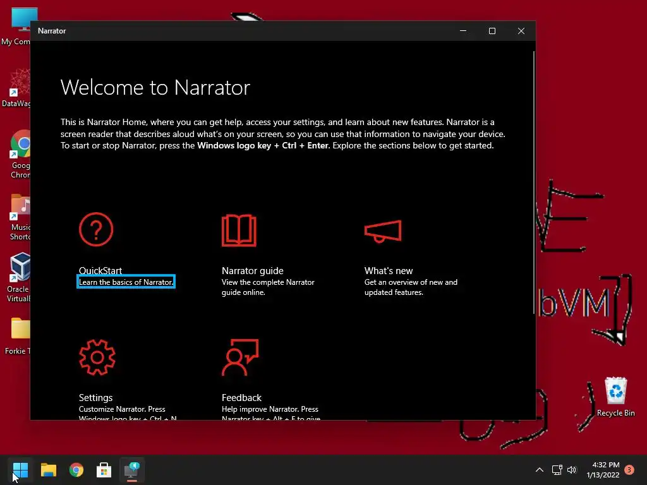Click the network icon in the system tray

click(557, 470)
